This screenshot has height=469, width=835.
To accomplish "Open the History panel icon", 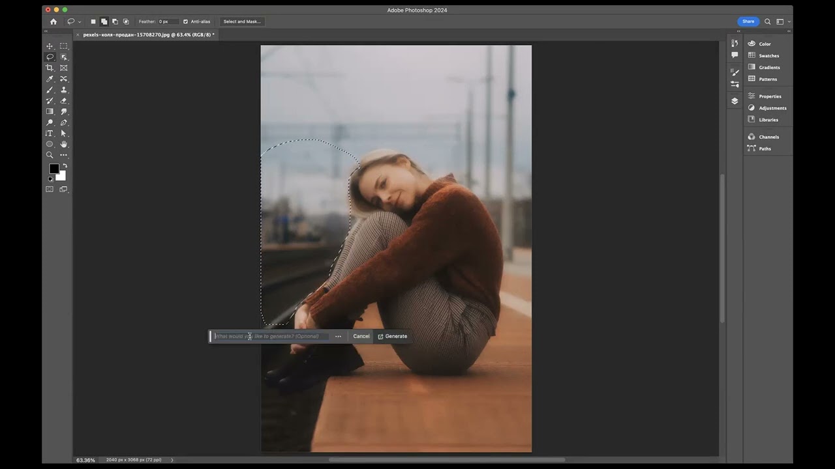I will [735, 44].
